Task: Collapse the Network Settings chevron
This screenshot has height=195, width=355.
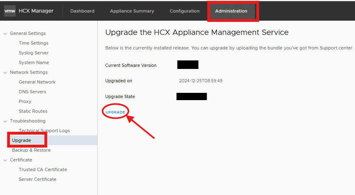Action: (5, 72)
